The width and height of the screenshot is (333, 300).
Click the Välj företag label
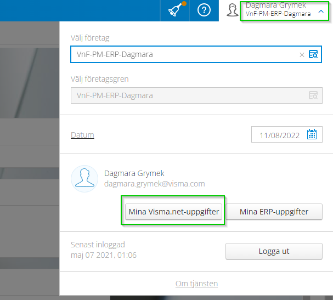coord(90,38)
